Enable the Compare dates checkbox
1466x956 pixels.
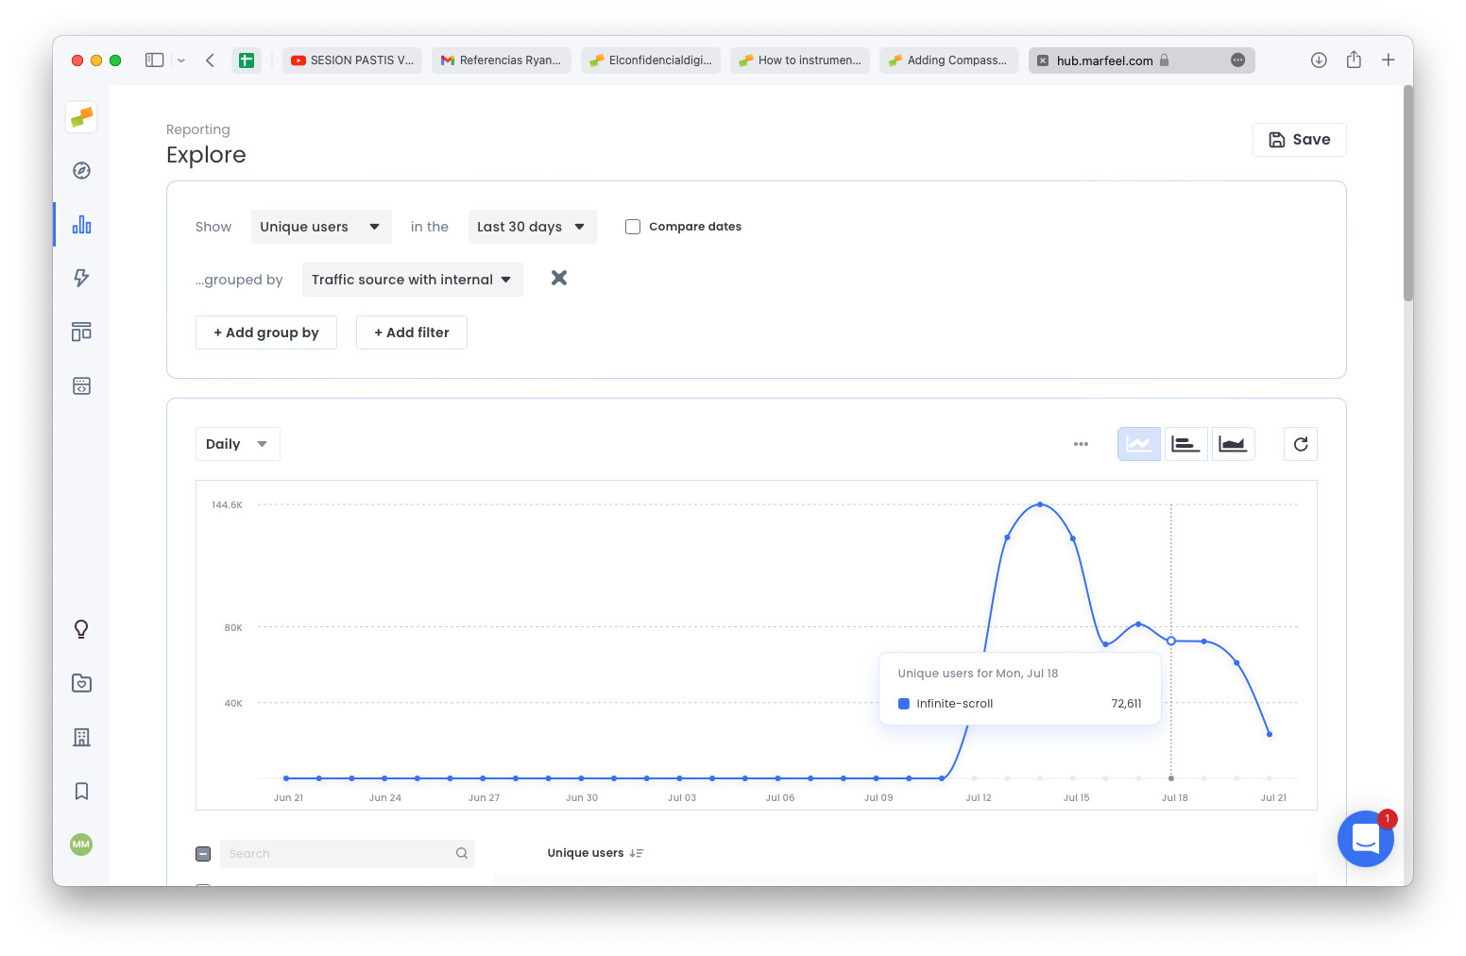pos(632,227)
